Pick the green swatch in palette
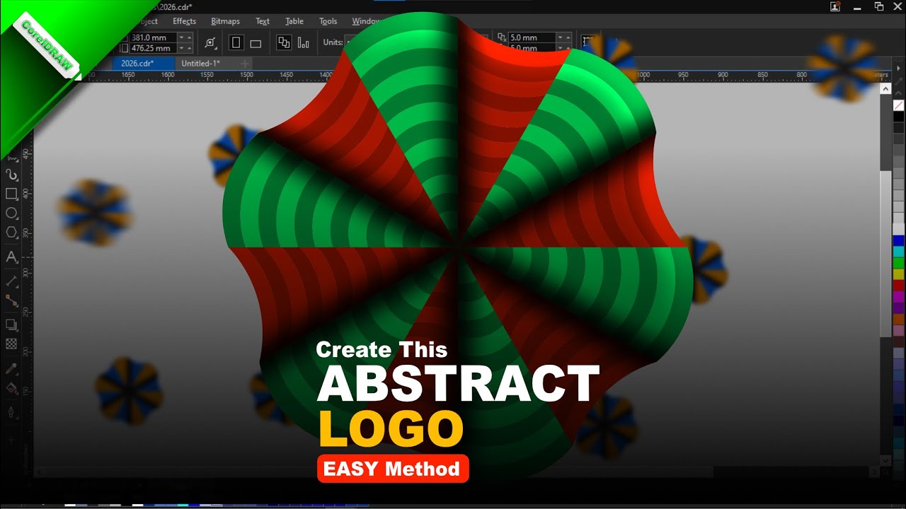906x509 pixels. point(898,263)
